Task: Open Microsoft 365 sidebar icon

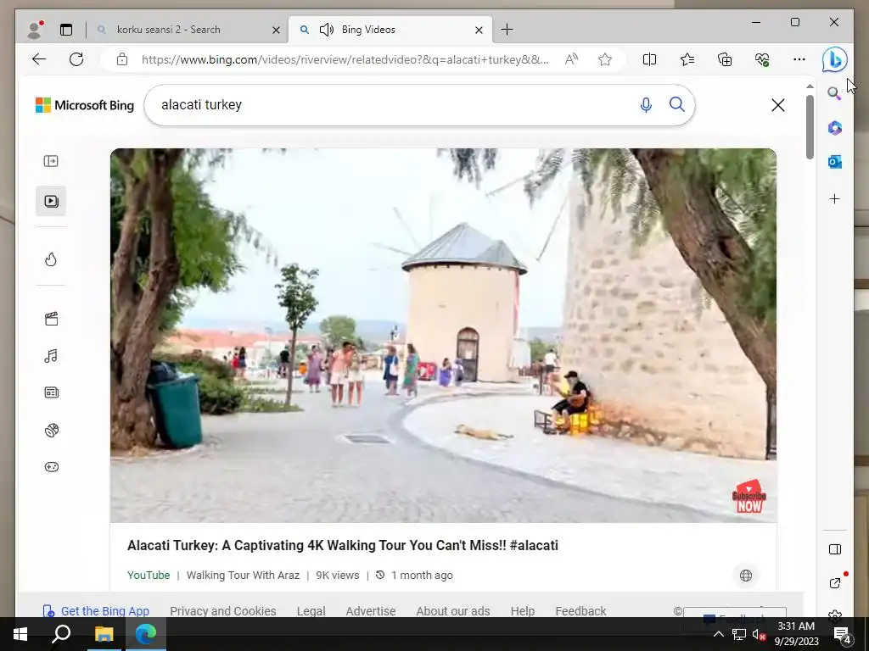Action: pos(834,128)
